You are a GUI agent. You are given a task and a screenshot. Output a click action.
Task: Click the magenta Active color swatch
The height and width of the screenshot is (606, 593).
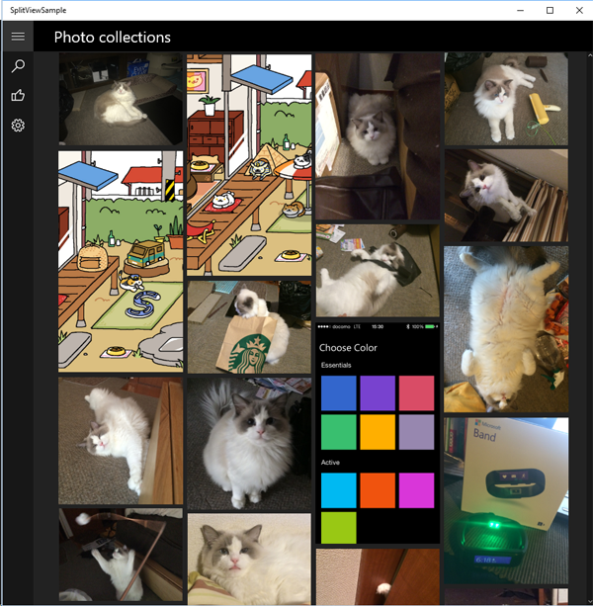click(x=416, y=490)
